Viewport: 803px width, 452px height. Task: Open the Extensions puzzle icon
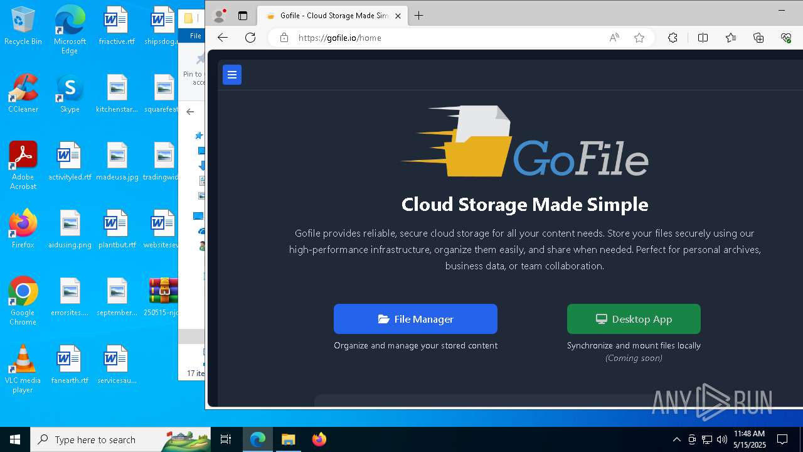673,38
